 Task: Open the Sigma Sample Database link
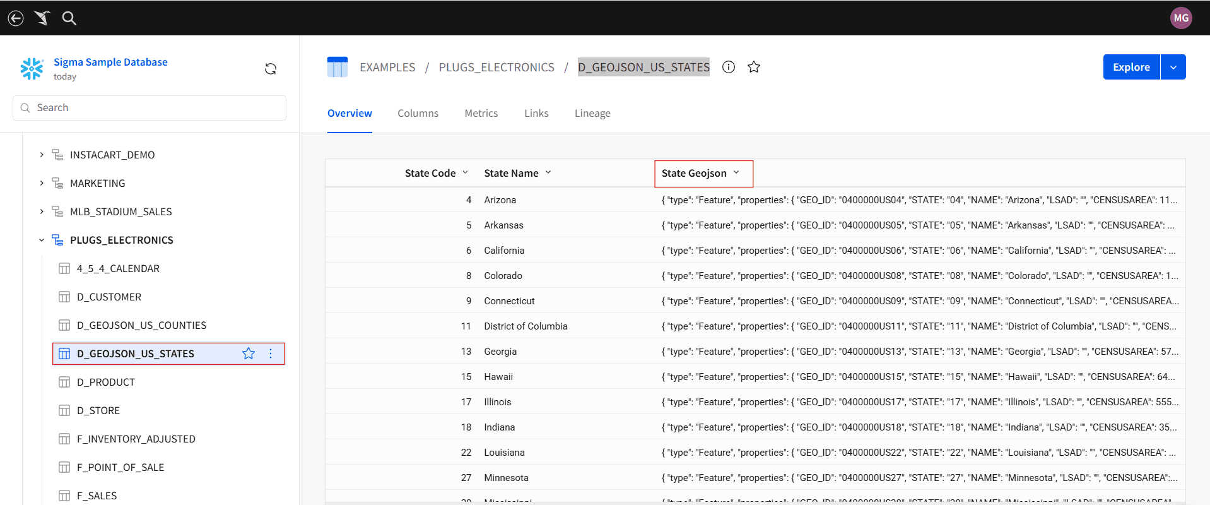(x=110, y=62)
